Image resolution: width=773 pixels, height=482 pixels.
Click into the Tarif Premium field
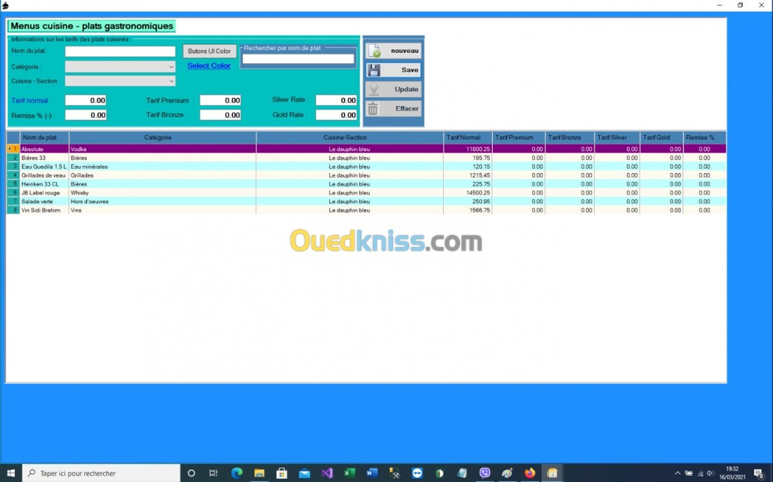coord(220,100)
